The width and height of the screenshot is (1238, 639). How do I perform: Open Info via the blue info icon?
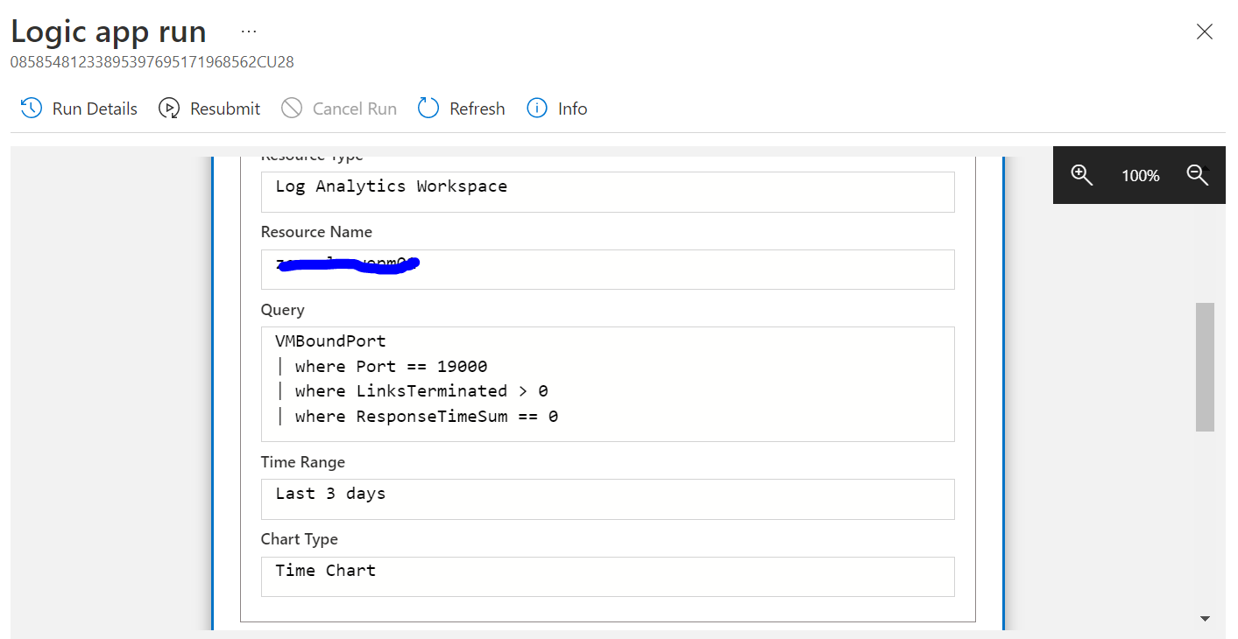537,108
